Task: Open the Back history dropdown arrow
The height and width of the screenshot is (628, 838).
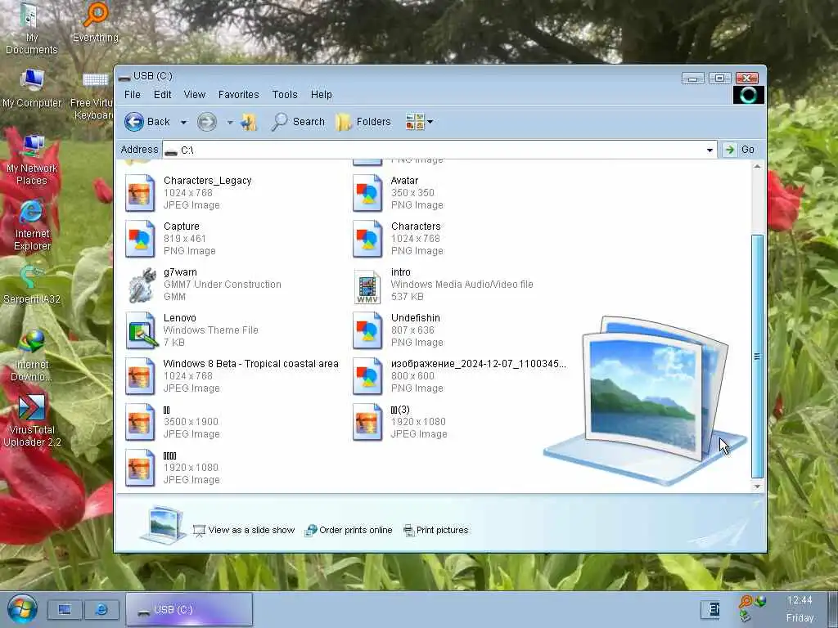Action: pyautogui.click(x=183, y=123)
